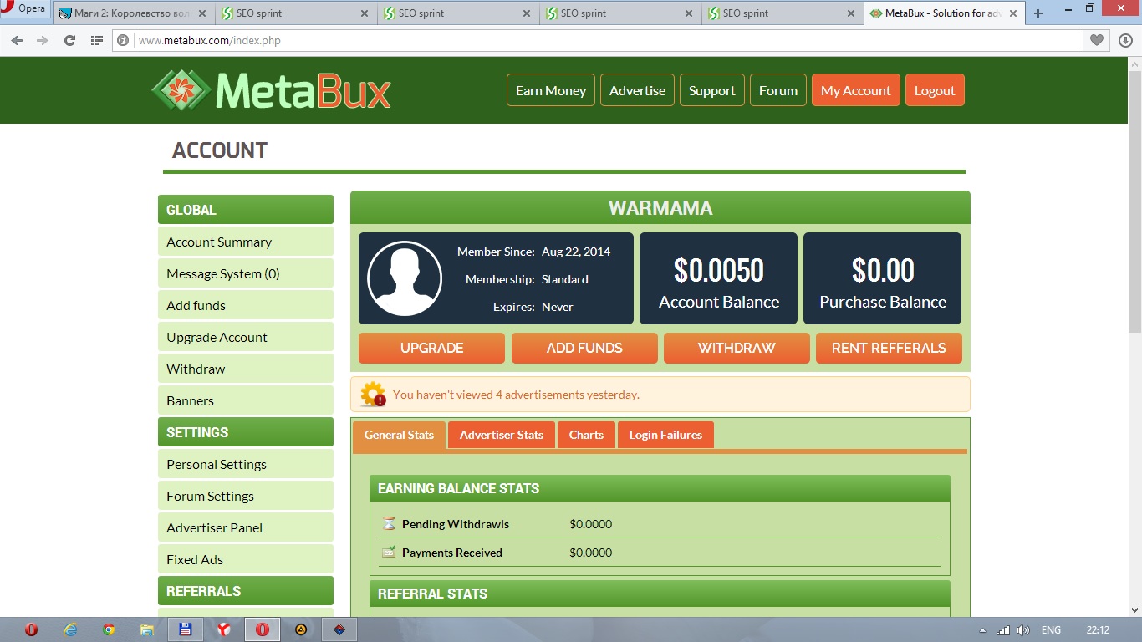Launch Google Chrome from taskbar

coord(109,630)
